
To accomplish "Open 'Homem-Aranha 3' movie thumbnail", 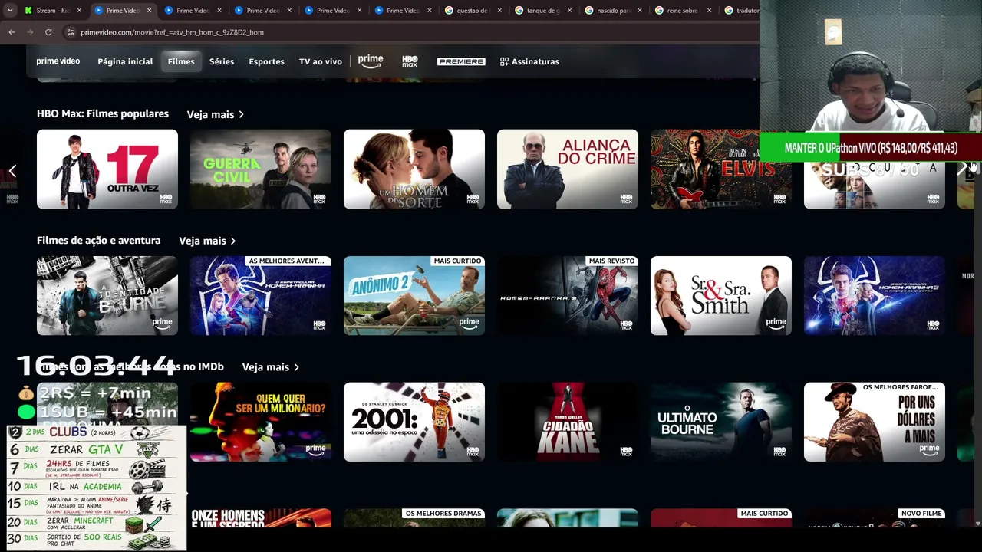I will pyautogui.click(x=568, y=296).
